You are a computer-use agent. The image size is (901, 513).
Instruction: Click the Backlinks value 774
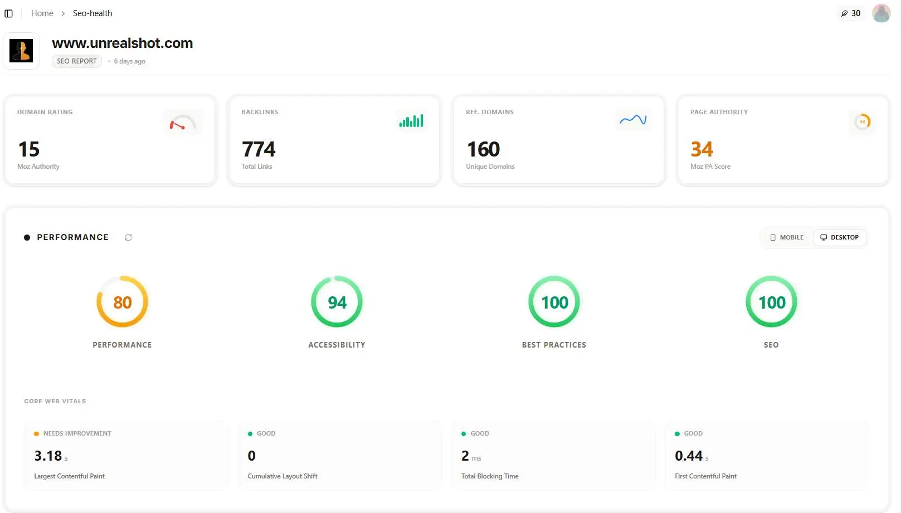[x=259, y=149]
